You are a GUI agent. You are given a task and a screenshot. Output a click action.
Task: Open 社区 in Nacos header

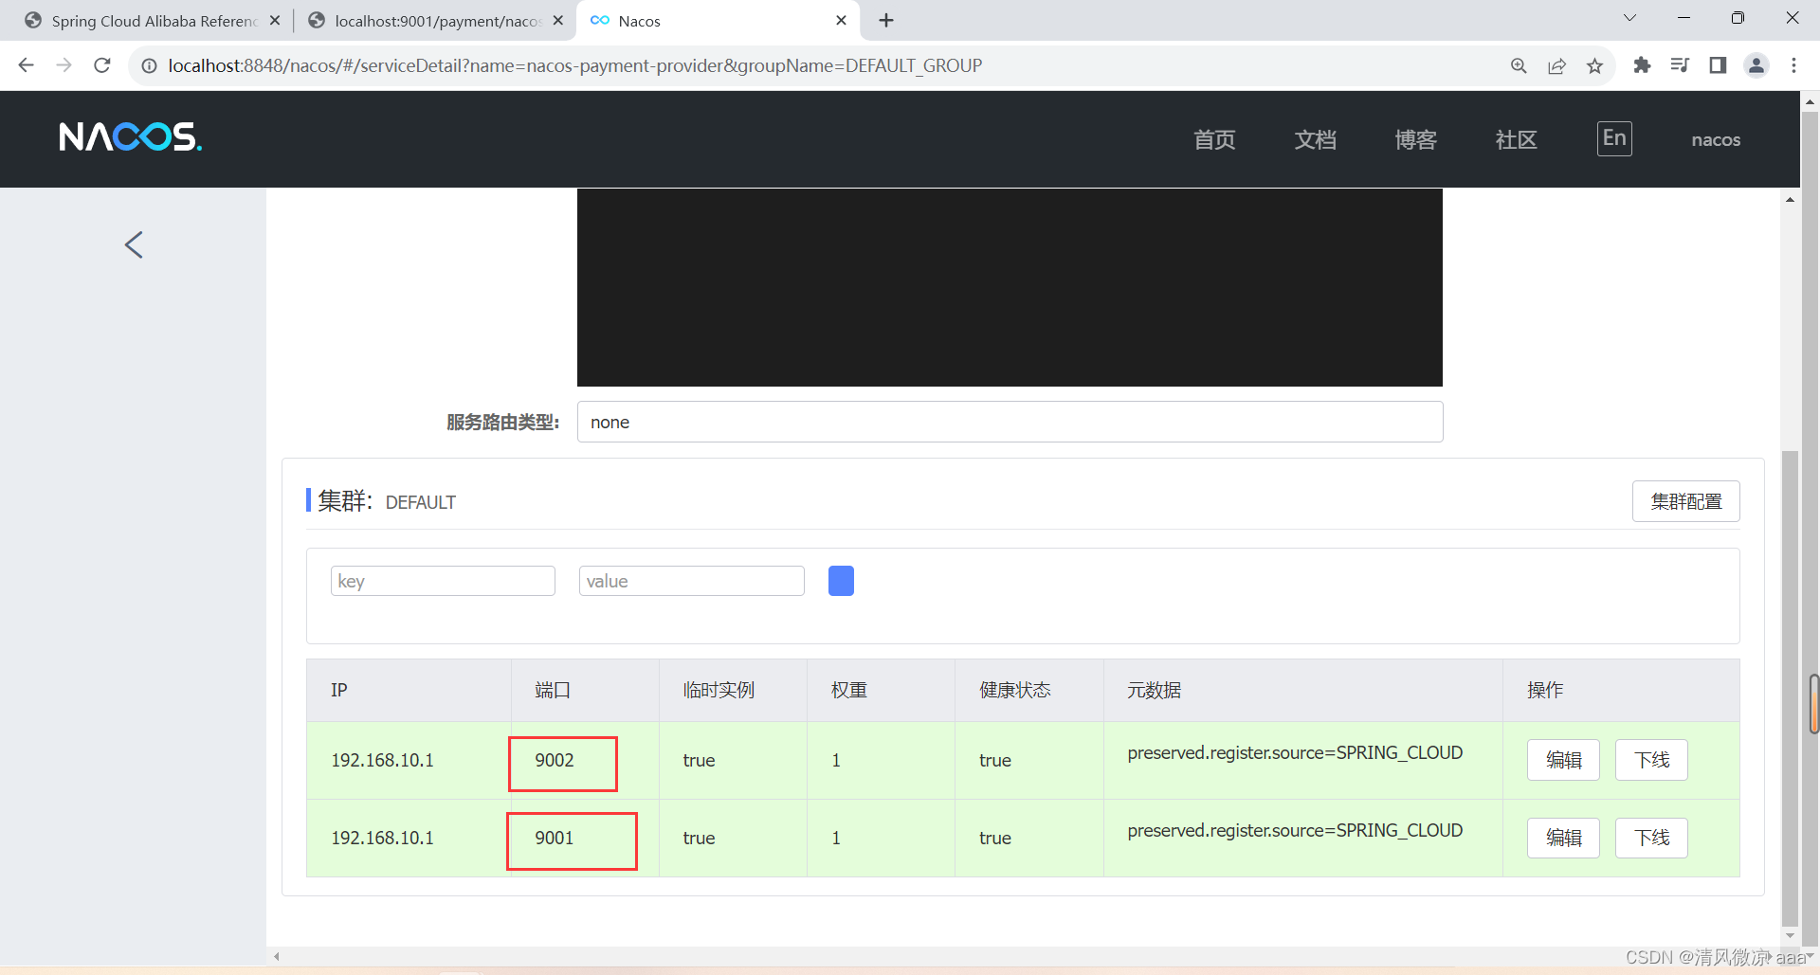(1517, 139)
